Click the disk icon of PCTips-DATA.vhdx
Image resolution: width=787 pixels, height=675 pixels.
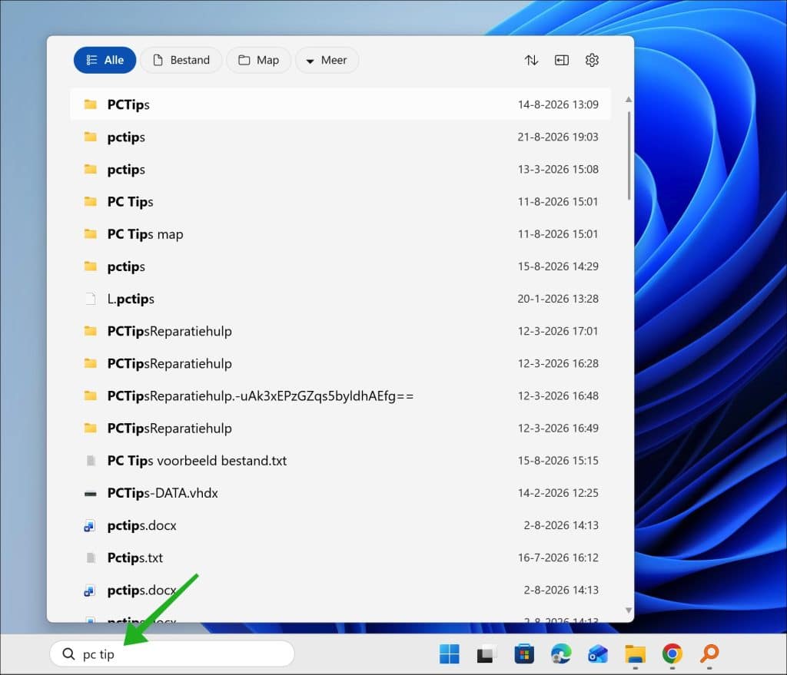pyautogui.click(x=91, y=494)
